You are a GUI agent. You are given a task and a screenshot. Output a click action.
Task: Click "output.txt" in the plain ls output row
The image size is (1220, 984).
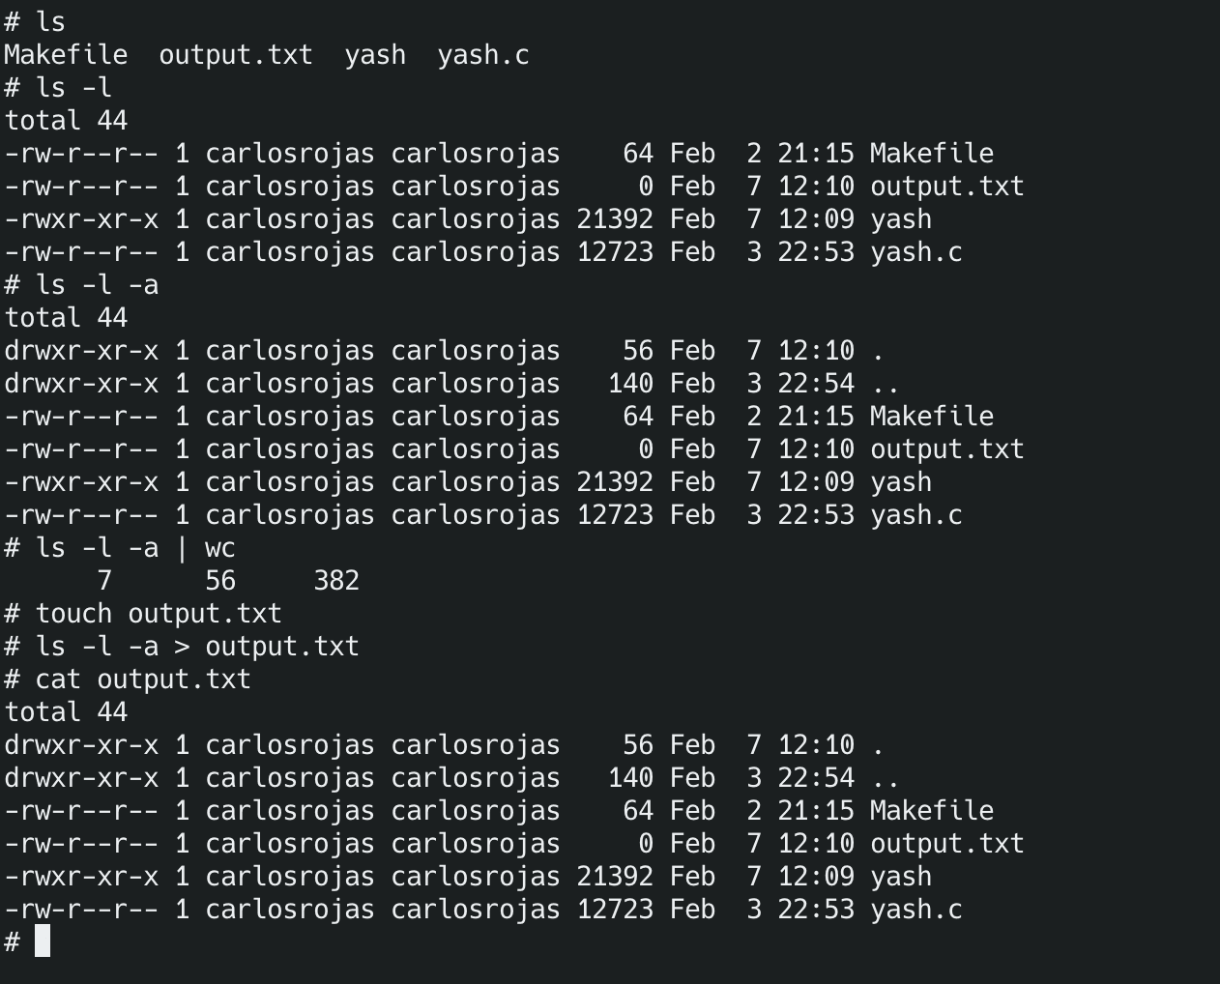236,54
